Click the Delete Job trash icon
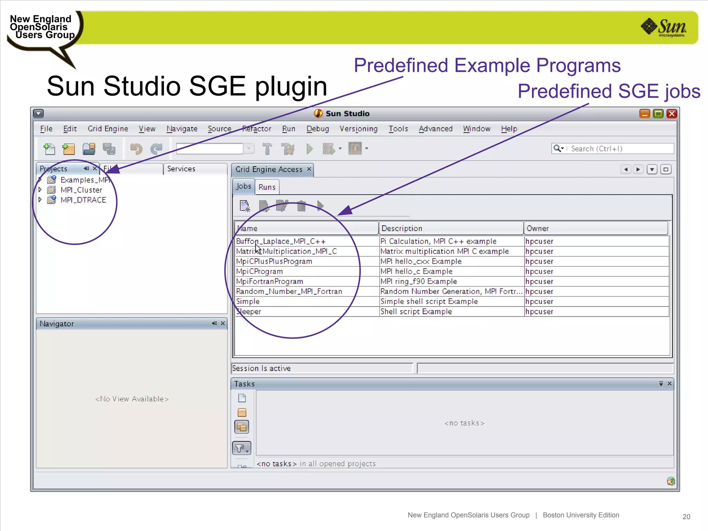 click(x=301, y=206)
